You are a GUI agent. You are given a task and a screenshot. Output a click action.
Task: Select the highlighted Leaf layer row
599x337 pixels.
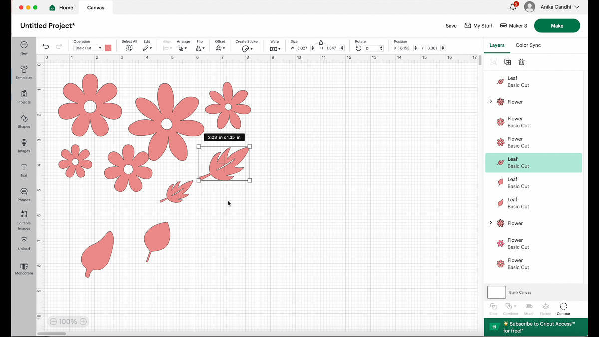pos(533,163)
